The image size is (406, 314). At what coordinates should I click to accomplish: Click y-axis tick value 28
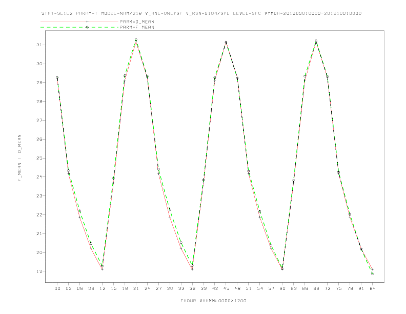(39, 101)
